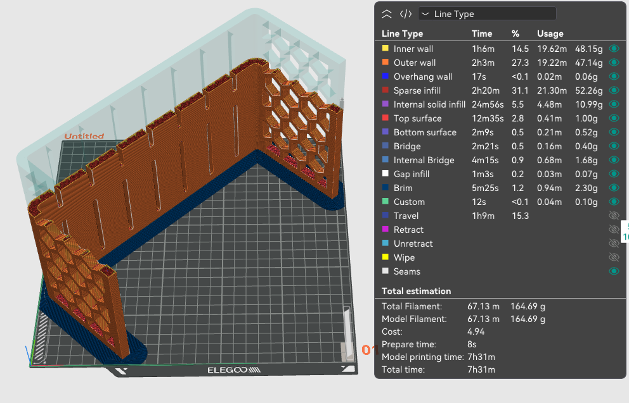629x403 pixels.
Task: Click the Time column header
Action: (482, 34)
